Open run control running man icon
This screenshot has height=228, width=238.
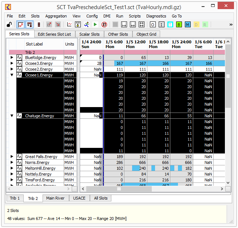pyautogui.click(x=87, y=24)
